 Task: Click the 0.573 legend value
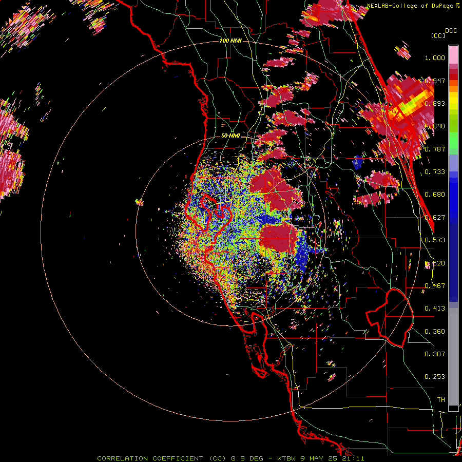(435, 240)
